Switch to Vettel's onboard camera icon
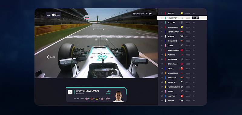242x115 pixels. pyautogui.click(x=194, y=13)
